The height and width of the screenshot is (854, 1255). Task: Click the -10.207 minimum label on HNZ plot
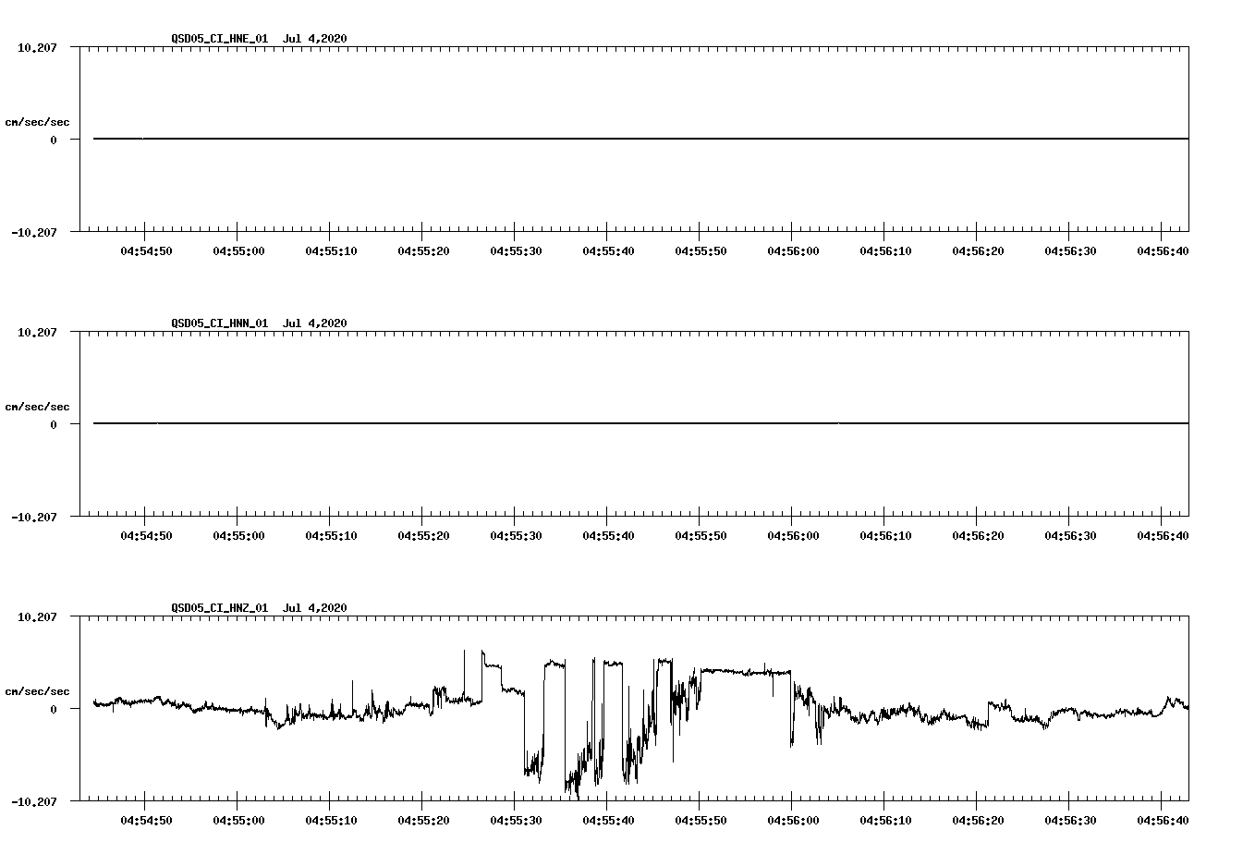(x=34, y=801)
